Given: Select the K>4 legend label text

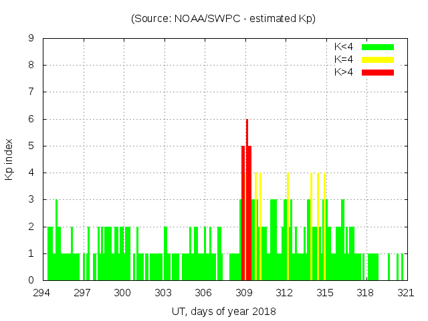Looking at the screenshot, I should click(344, 72).
